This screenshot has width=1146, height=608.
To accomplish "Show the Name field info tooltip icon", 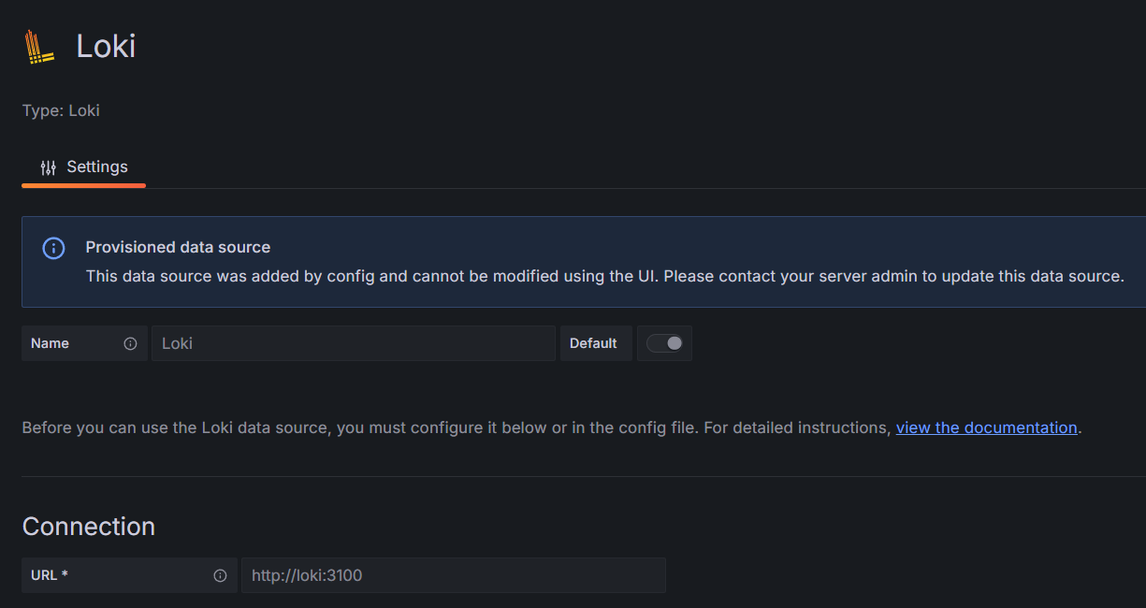I will [x=130, y=343].
